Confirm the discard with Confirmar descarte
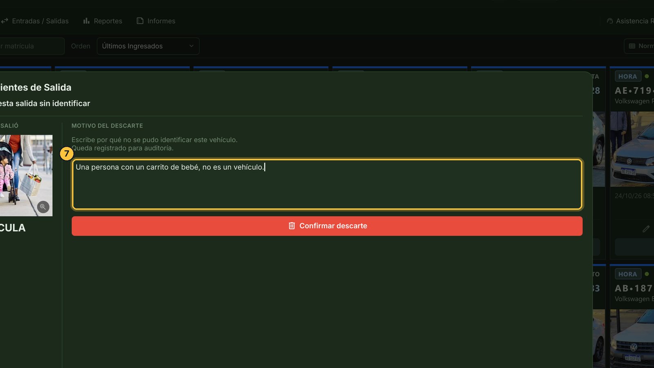The height and width of the screenshot is (368, 654). point(327,226)
